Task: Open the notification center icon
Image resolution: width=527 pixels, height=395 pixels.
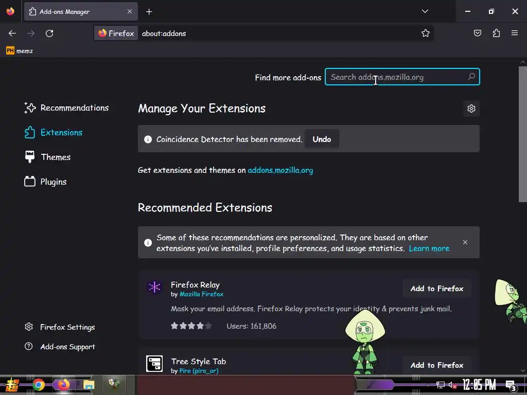Action: click(511, 385)
